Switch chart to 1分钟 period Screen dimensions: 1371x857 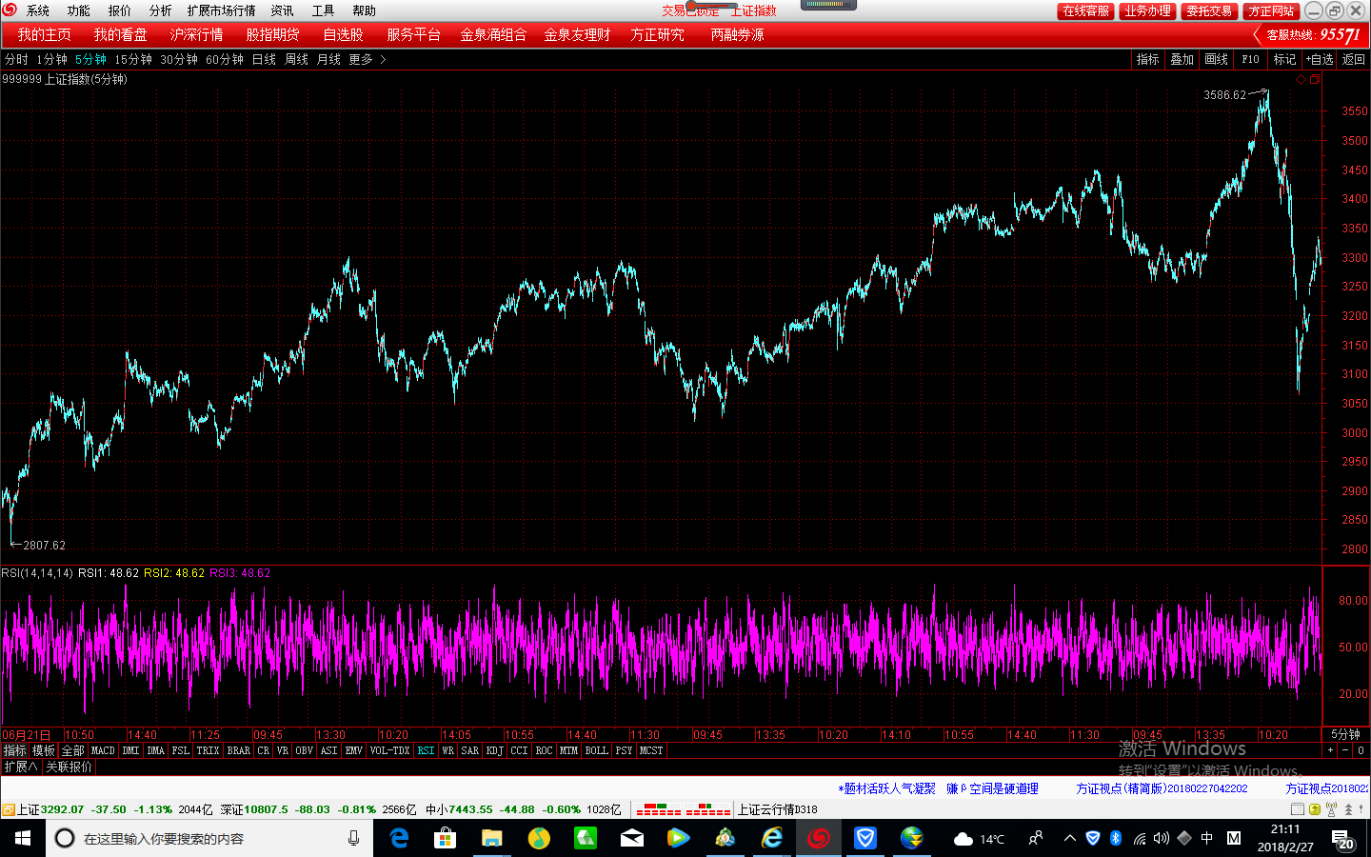[x=51, y=59]
